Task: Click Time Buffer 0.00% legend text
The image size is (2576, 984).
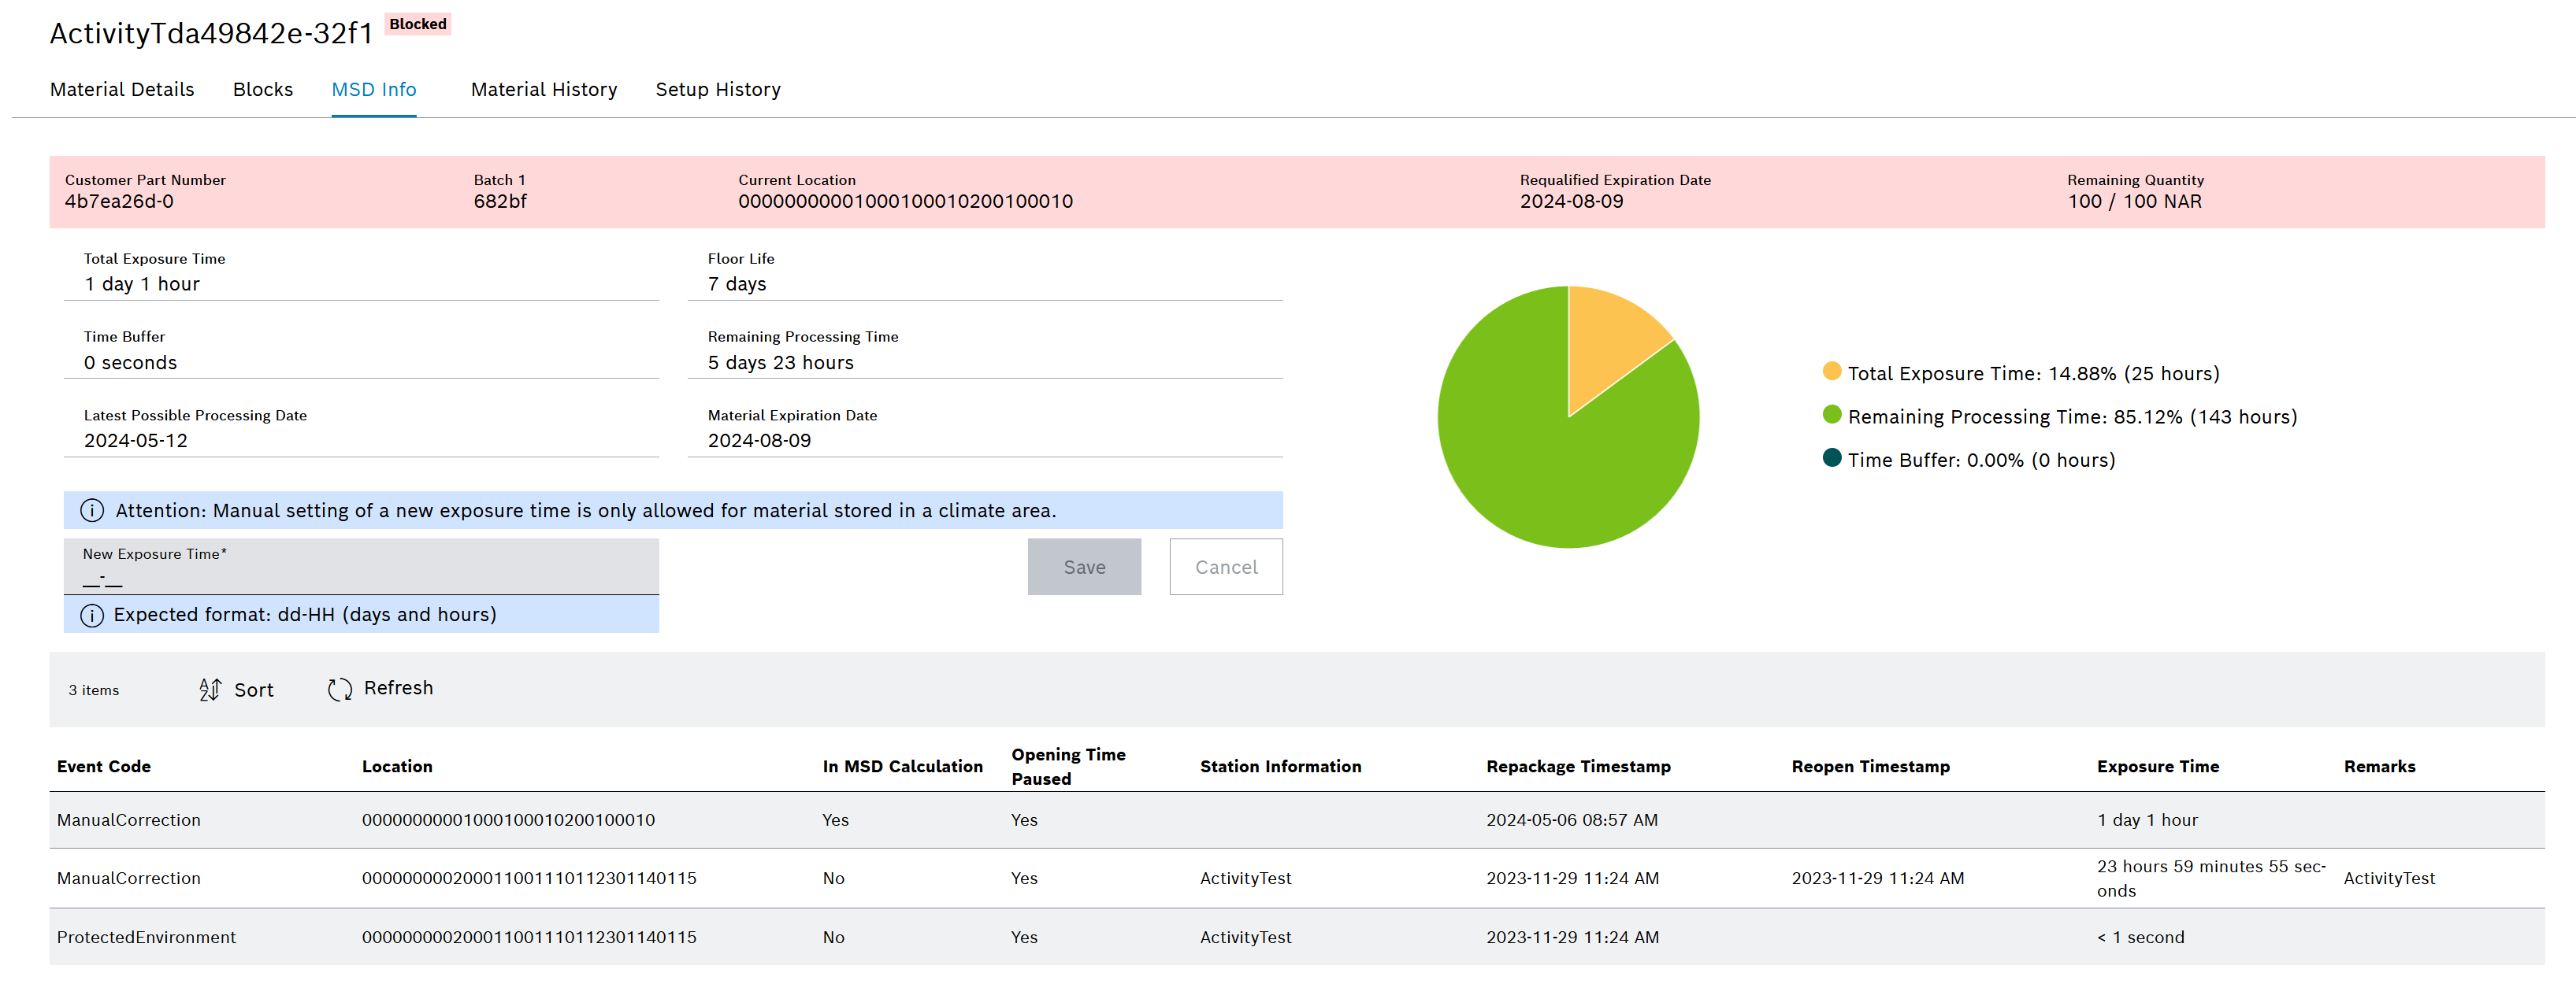Action: point(1981,461)
